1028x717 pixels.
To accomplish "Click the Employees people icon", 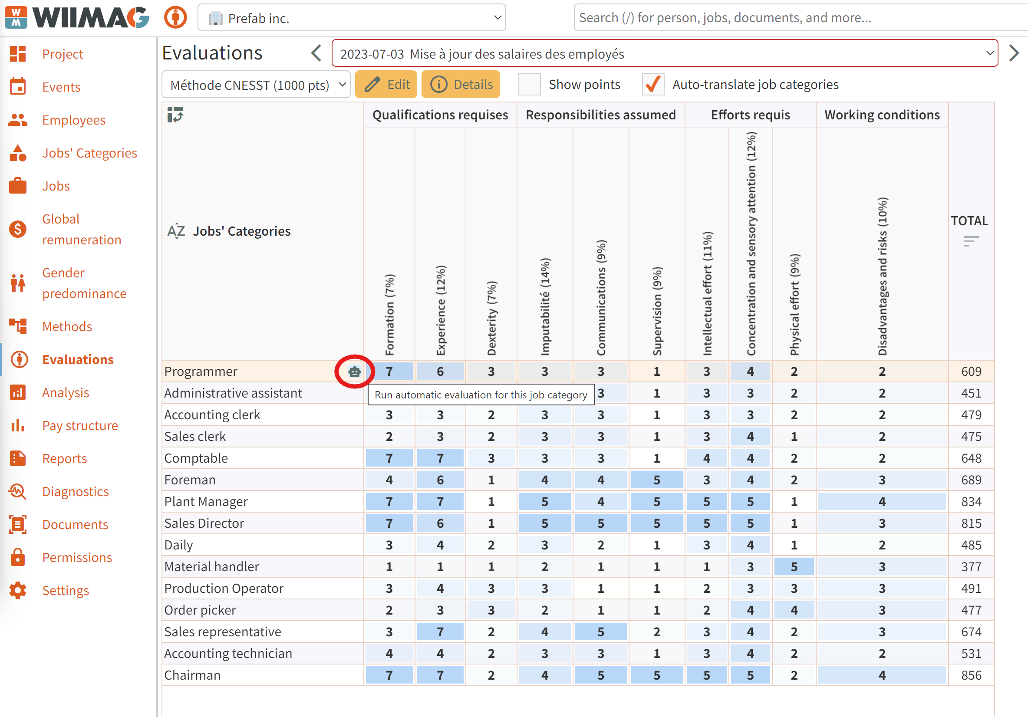I will 18,120.
